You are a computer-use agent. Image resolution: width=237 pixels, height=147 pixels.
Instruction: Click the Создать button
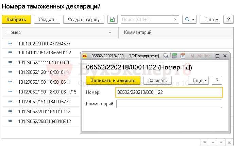[x=47, y=19]
